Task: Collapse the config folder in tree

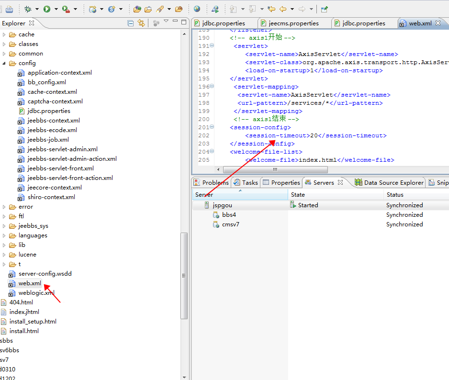Action: pyautogui.click(x=4, y=63)
